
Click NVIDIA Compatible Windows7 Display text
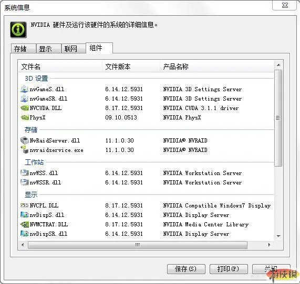(x=217, y=205)
